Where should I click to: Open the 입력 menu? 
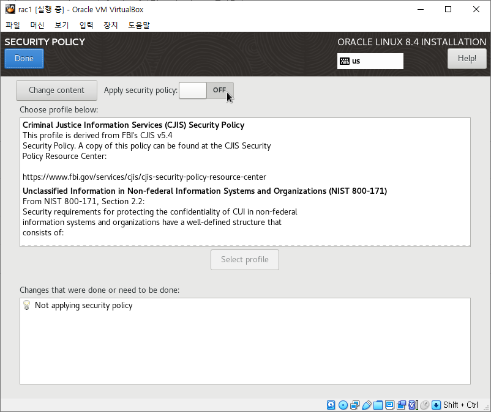(x=86, y=25)
